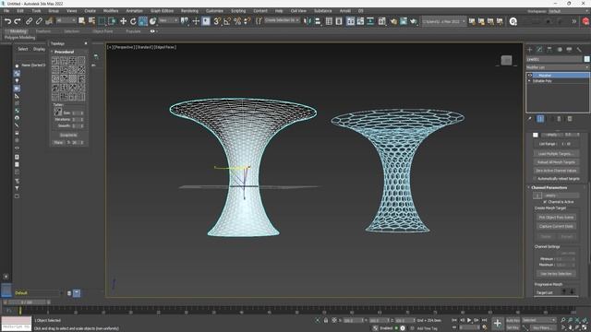This screenshot has width=591, height=332.
Task: Open the Graph Editors menu
Action: (x=162, y=11)
